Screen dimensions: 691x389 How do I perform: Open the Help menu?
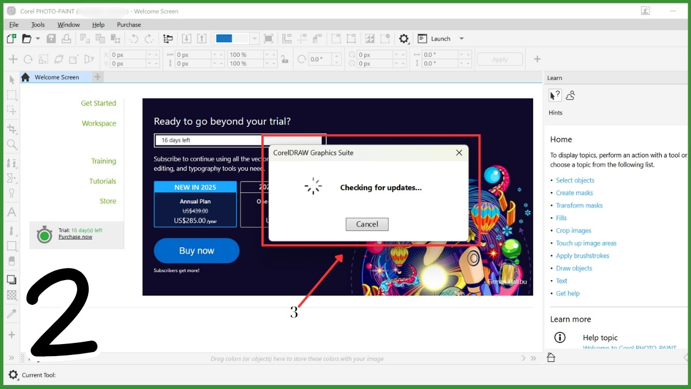coord(98,25)
